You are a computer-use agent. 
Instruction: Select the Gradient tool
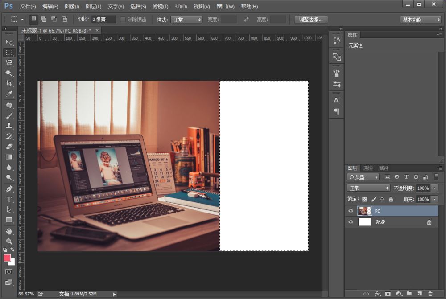pyautogui.click(x=9, y=156)
